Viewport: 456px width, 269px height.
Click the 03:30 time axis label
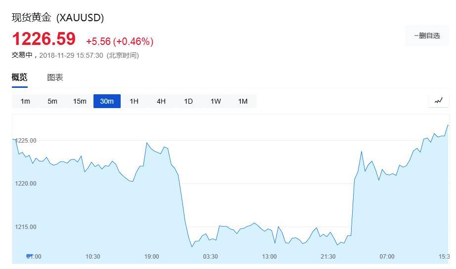(210, 257)
